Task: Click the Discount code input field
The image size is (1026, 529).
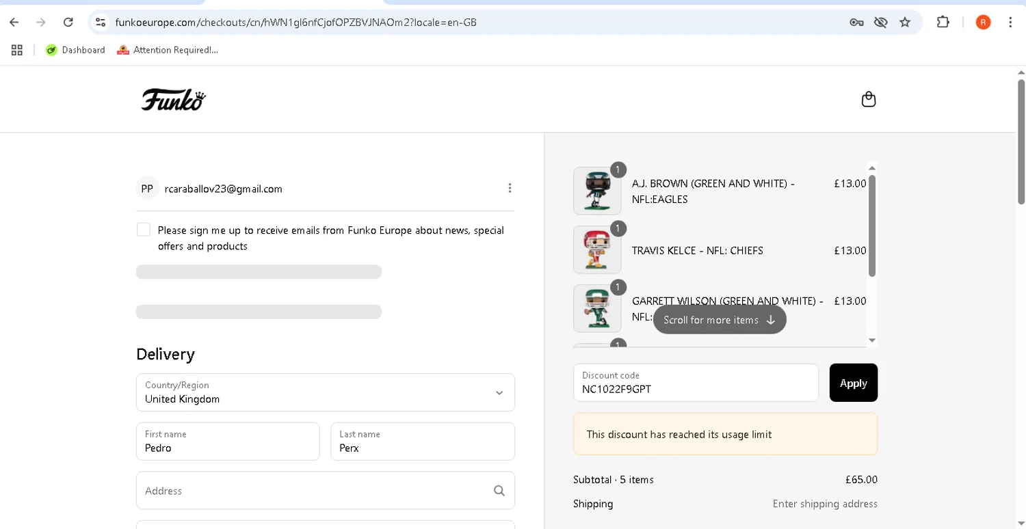Action: (x=696, y=383)
